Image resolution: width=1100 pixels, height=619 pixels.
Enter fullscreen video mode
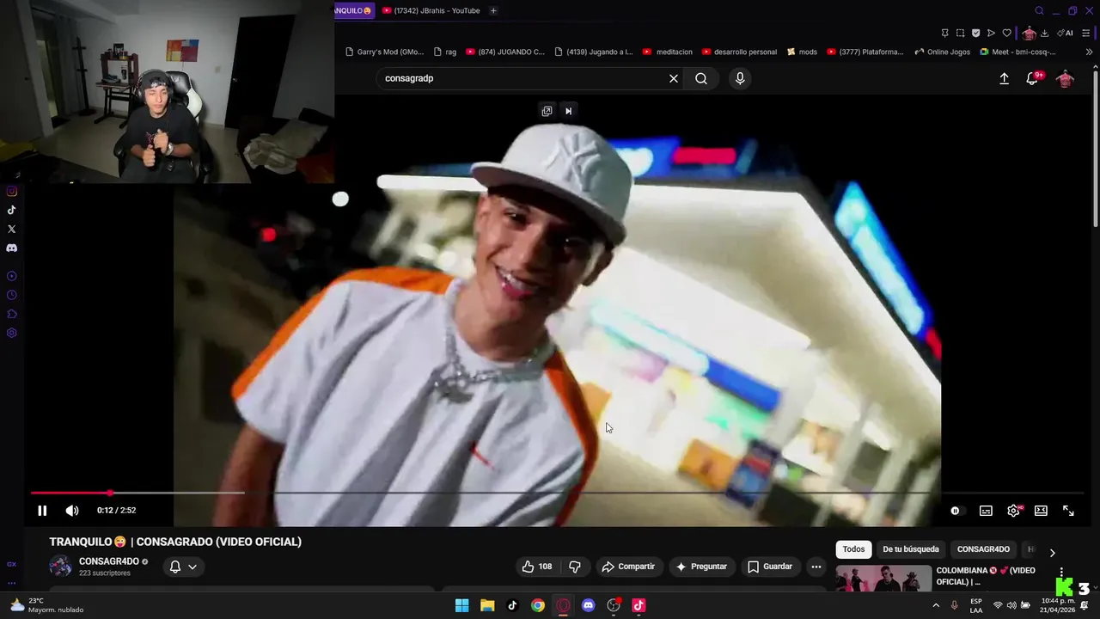coord(1068,511)
